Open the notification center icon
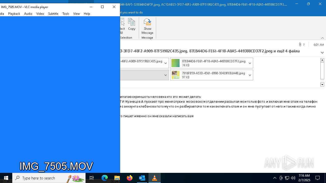The width and height of the screenshot is (326, 183). [318, 178]
